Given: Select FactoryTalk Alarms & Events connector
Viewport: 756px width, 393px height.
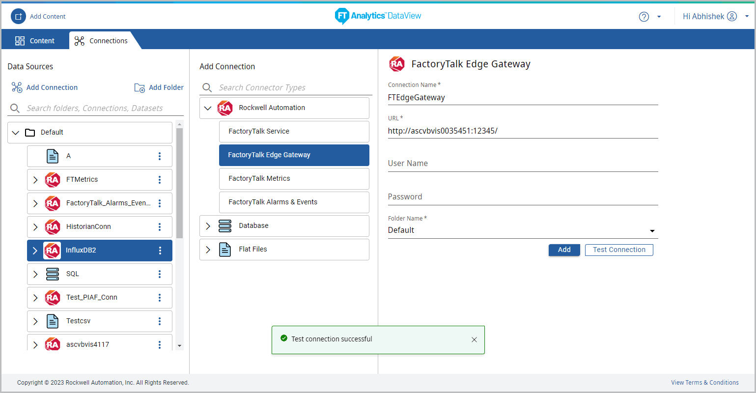Looking at the screenshot, I should (294, 202).
